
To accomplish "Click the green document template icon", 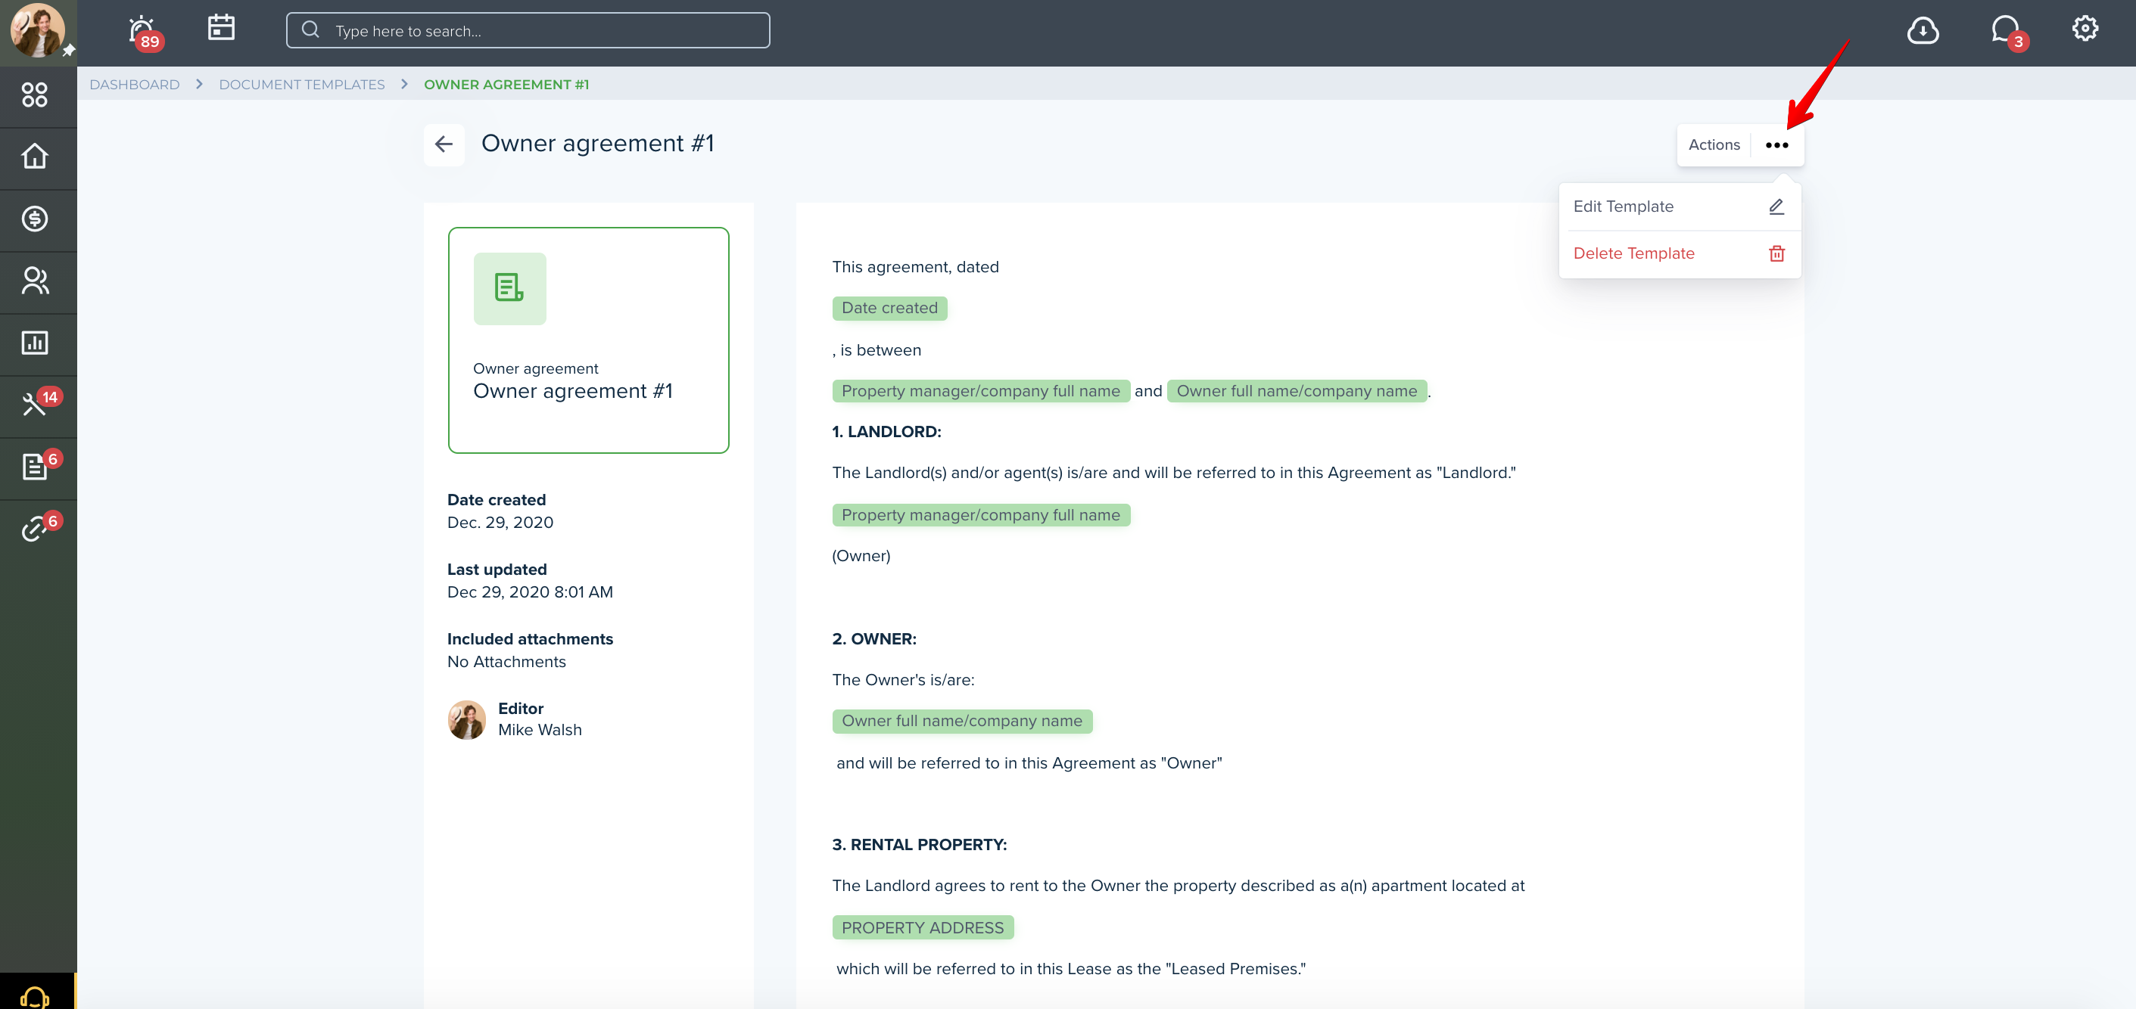I will pyautogui.click(x=509, y=288).
